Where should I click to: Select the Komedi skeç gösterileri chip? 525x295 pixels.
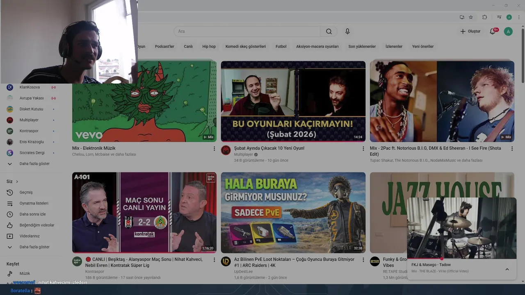click(246, 46)
